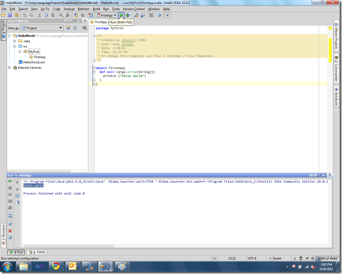Viewport: 342px width, 274px height.
Task: Click the green Run button in toolbar
Action: click(121, 15)
